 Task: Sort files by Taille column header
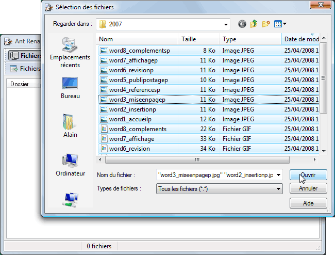(x=198, y=39)
